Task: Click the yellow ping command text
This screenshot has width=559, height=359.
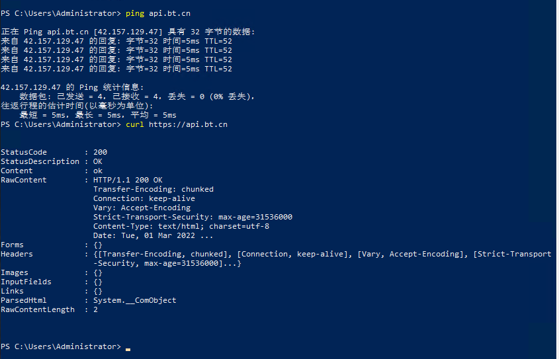Action: (135, 13)
